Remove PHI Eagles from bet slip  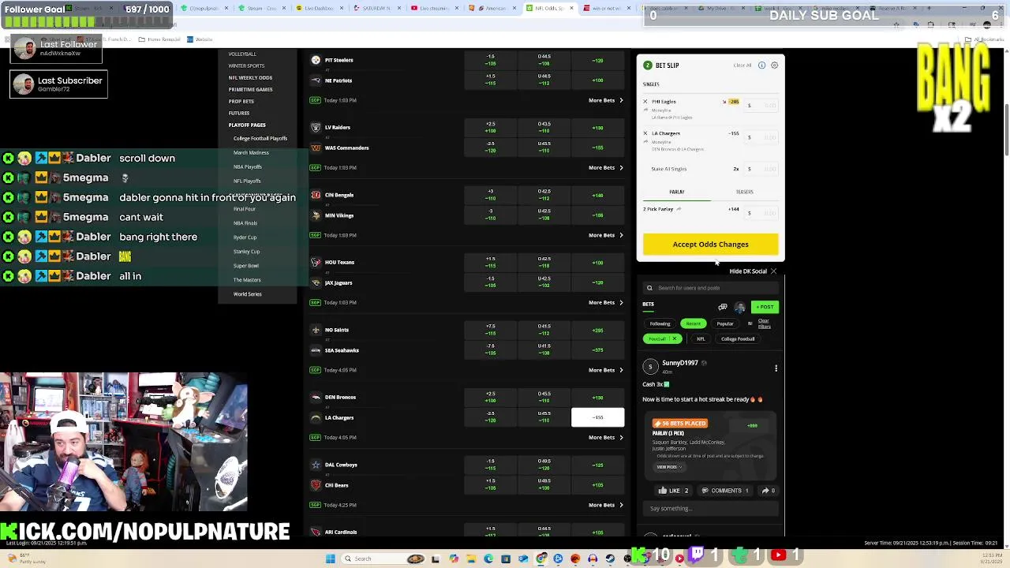(x=645, y=102)
